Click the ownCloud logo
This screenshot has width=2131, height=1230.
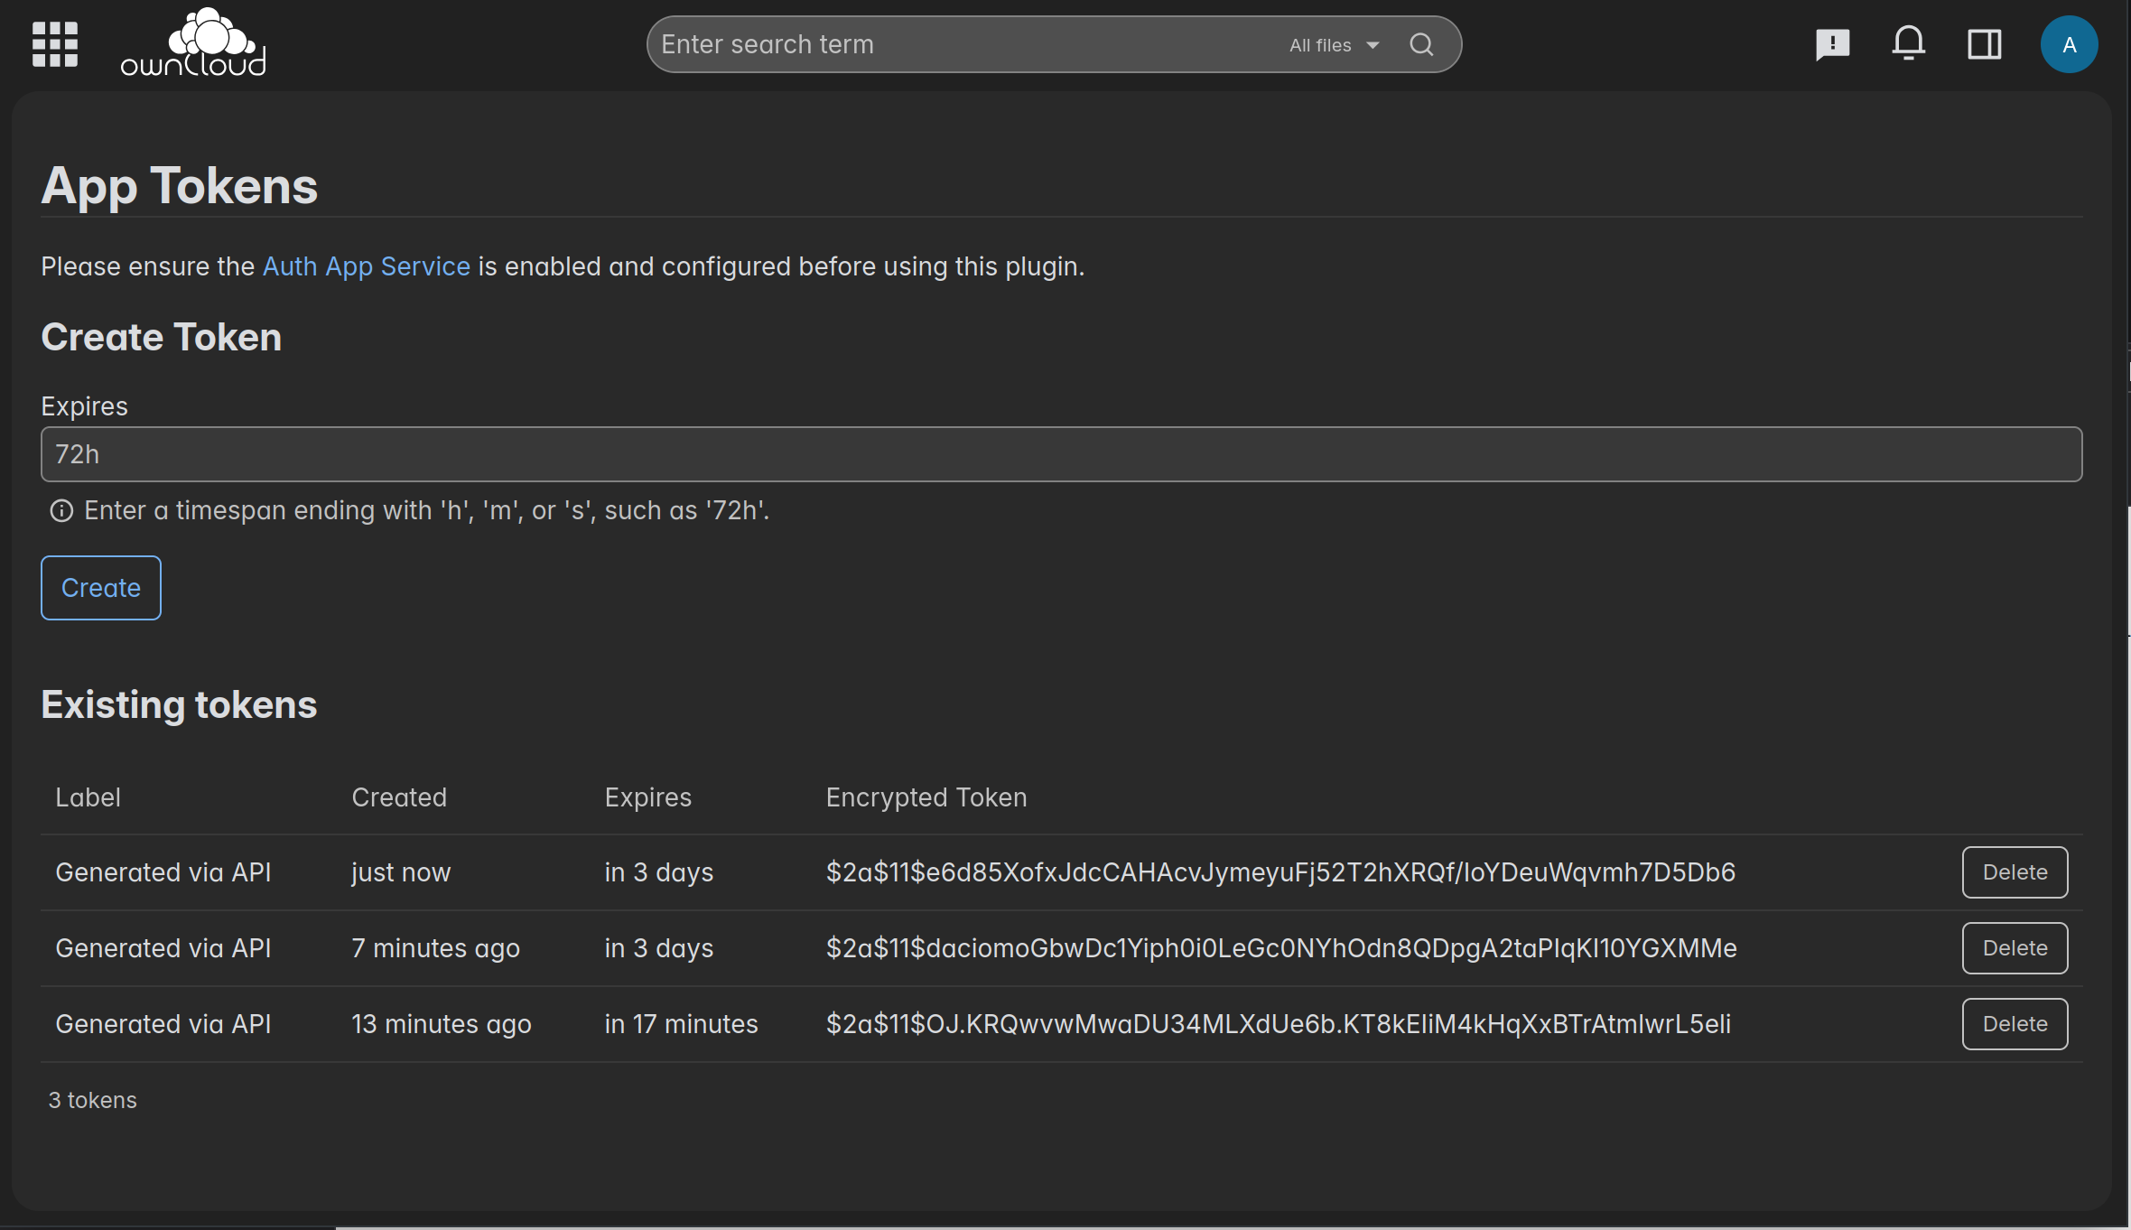(x=193, y=43)
